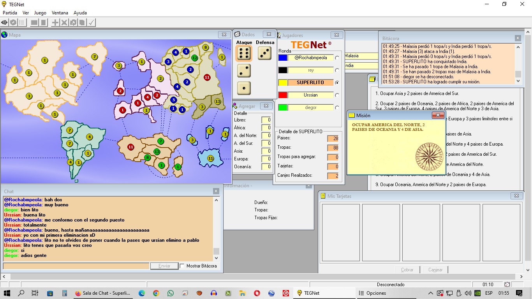Image resolution: width=532 pixels, height=299 pixels.
Task: Click the yellow 11 token in Oceania
Action: tap(211, 158)
